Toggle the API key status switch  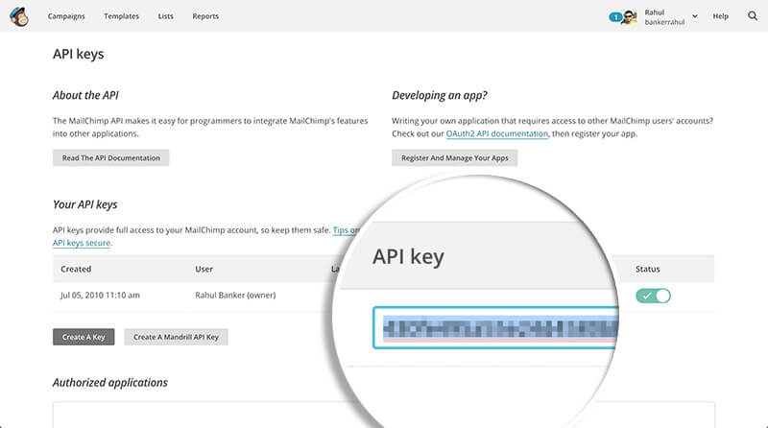click(x=653, y=296)
